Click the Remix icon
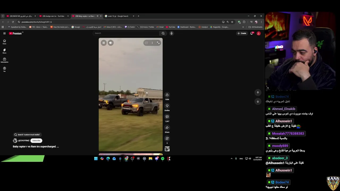 click(x=167, y=138)
